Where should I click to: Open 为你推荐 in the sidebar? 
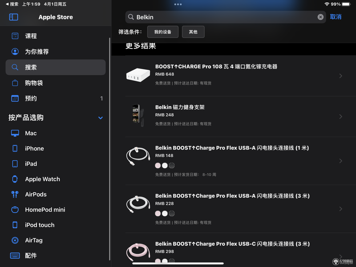pyautogui.click(x=55, y=52)
